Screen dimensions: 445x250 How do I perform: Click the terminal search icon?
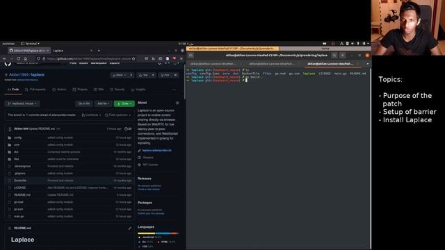tap(334, 56)
